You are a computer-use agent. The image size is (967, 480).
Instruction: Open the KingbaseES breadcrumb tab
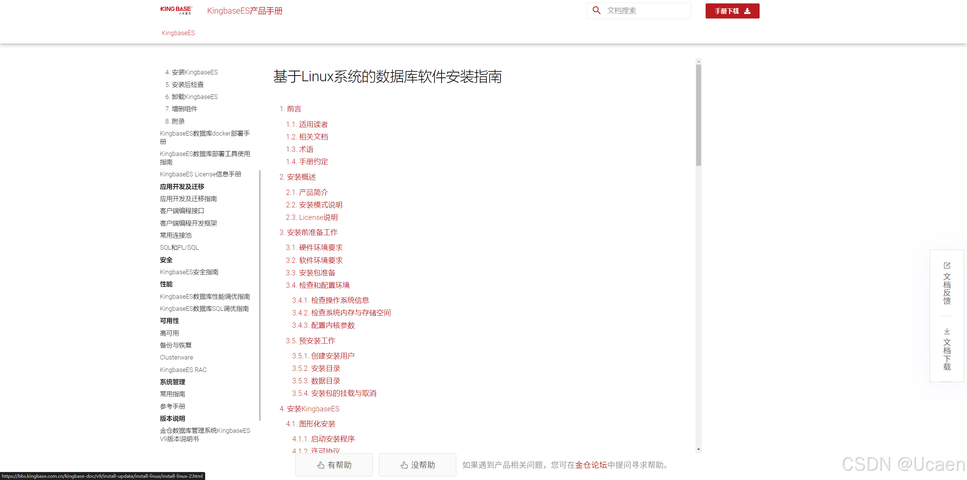tap(178, 33)
